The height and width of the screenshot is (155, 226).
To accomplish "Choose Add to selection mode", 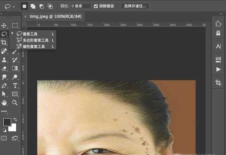I will tap(33, 6).
